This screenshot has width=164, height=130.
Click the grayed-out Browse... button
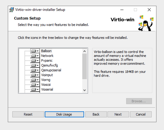(x=139, y=101)
